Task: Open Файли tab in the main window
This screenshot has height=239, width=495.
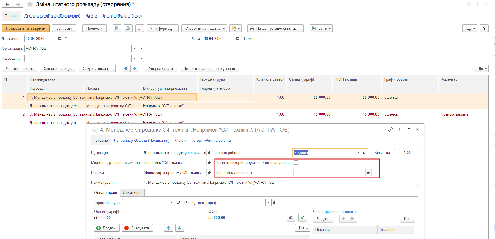Action: pyautogui.click(x=92, y=16)
